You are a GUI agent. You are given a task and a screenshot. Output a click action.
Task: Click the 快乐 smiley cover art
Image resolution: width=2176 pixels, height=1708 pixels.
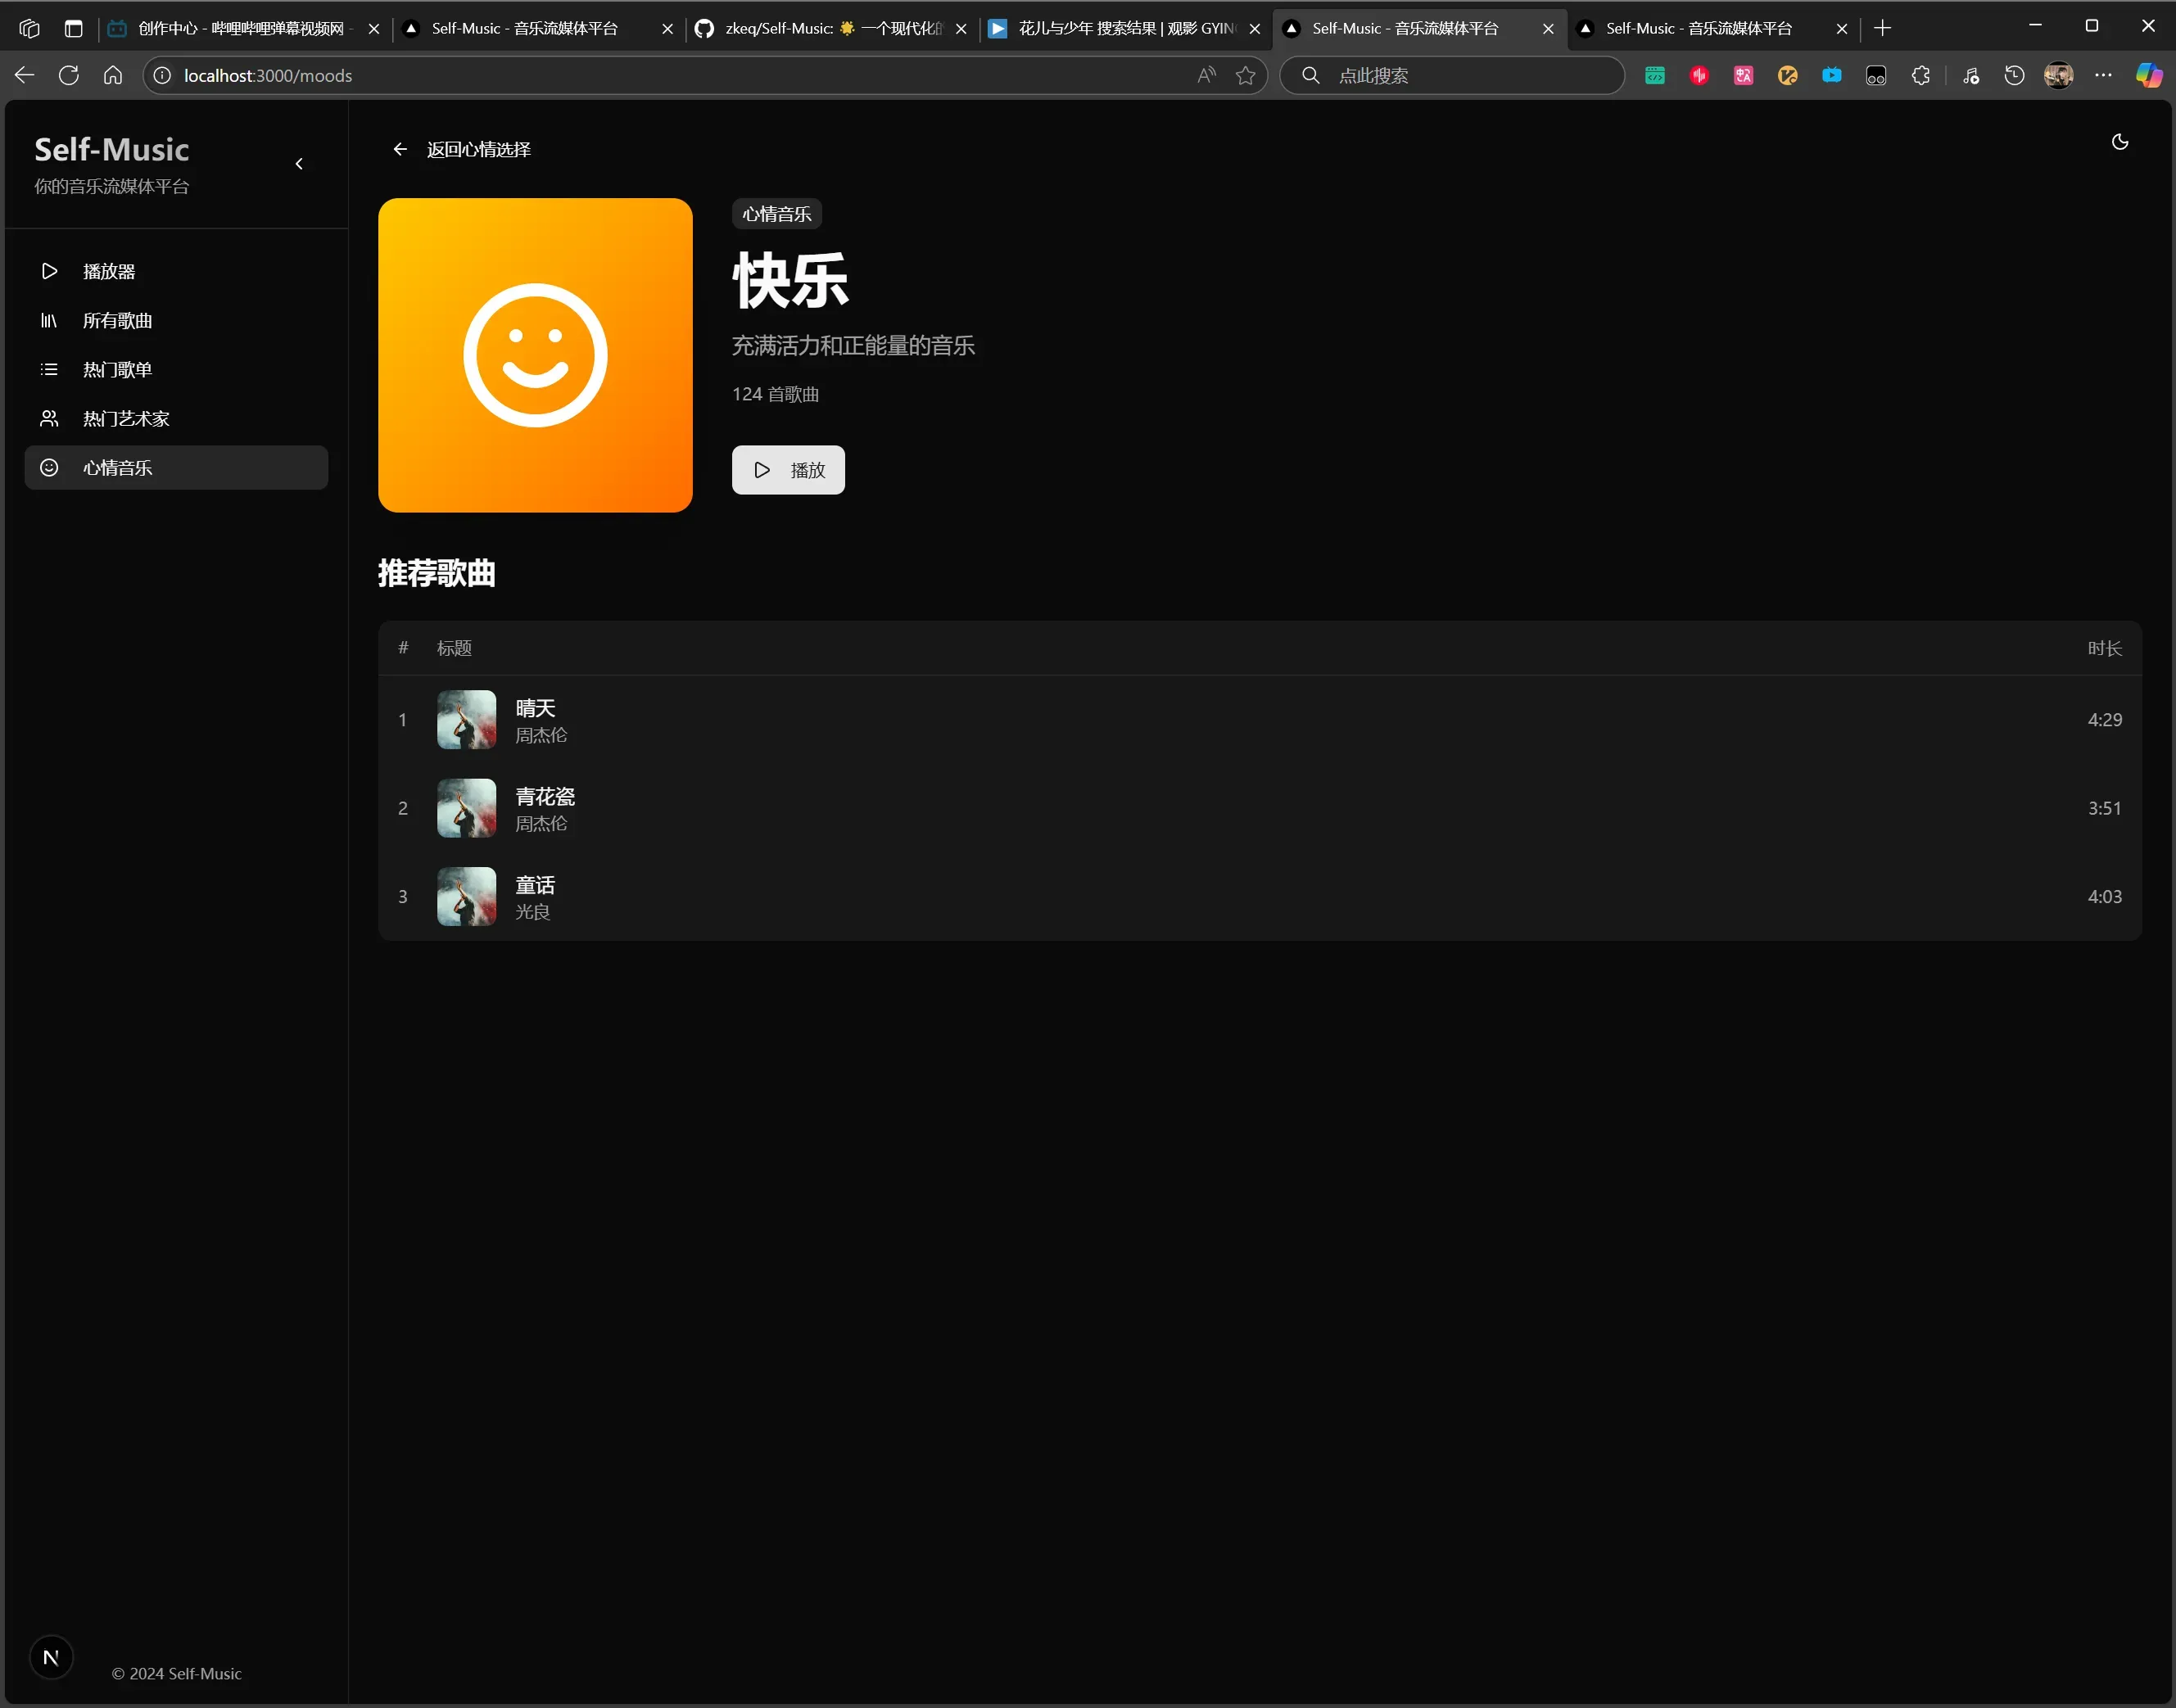point(535,355)
